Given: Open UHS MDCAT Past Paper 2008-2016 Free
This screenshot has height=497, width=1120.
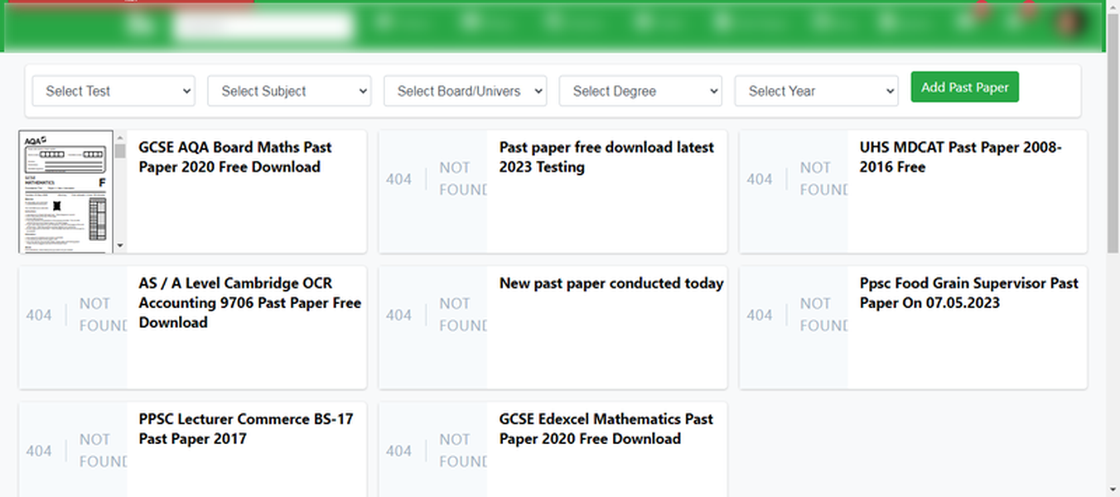Looking at the screenshot, I should 961,157.
